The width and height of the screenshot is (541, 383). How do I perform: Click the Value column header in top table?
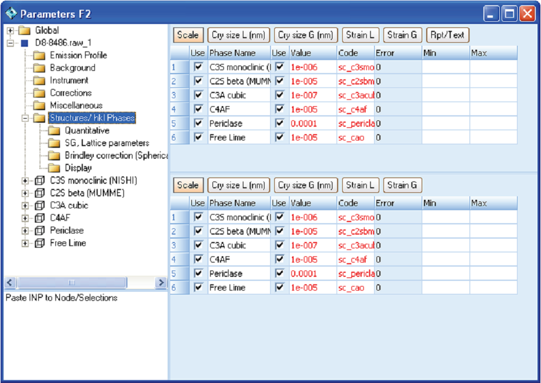pos(312,53)
